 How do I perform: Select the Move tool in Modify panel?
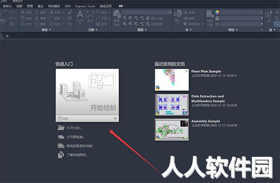(26, 12)
